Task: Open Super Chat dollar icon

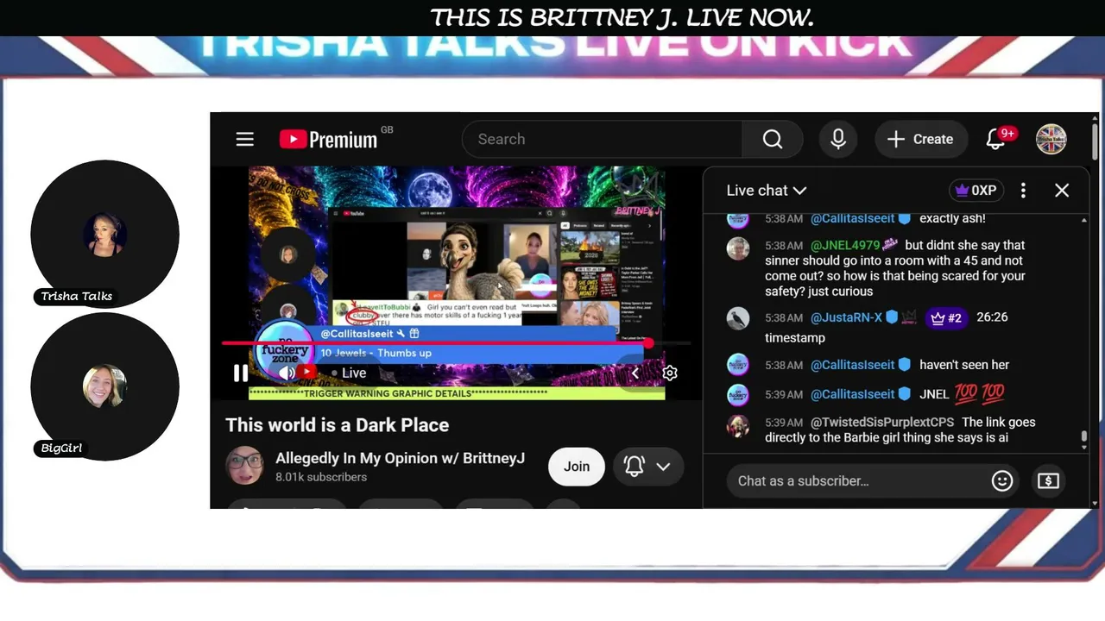Action: (1048, 481)
